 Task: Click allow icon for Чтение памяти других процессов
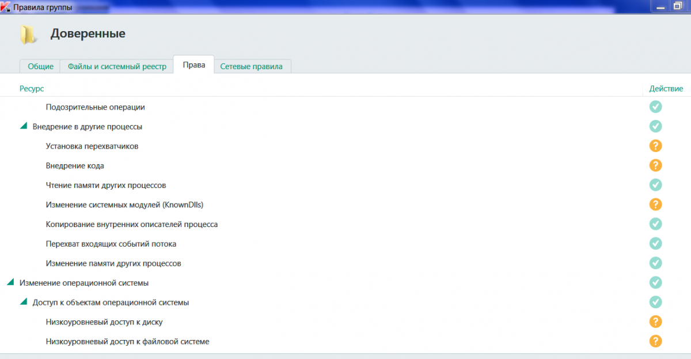655,185
